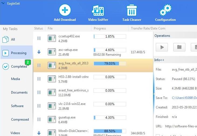
Task: Click the green badge on Completed
Action: click(28, 62)
